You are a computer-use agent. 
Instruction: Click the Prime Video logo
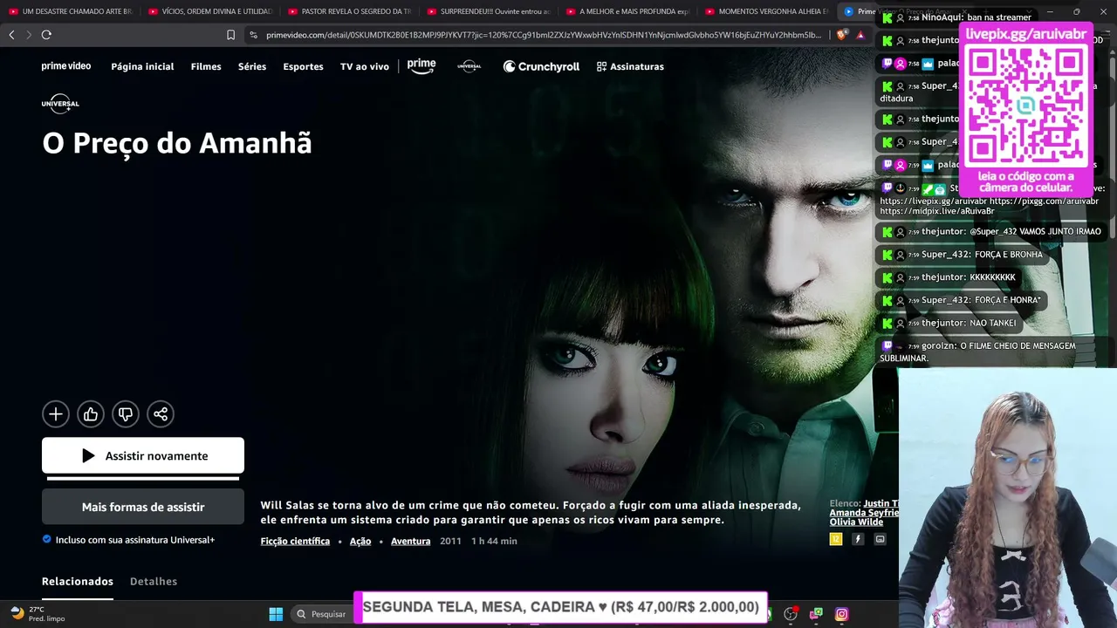coord(66,66)
